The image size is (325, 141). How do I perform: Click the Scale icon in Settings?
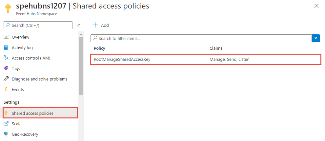(x=6, y=124)
